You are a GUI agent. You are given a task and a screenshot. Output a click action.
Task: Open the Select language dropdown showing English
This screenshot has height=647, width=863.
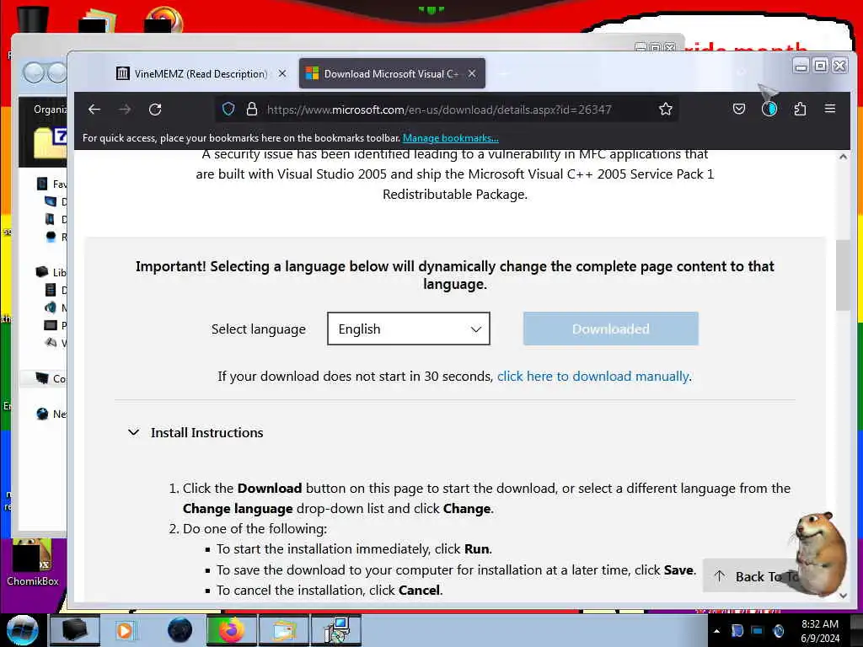click(409, 329)
